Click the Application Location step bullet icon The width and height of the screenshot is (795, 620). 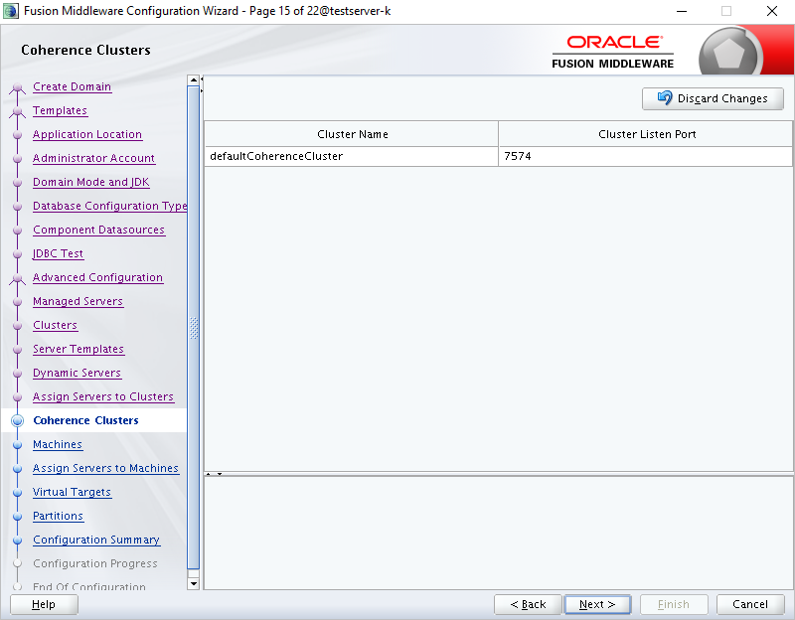(17, 135)
